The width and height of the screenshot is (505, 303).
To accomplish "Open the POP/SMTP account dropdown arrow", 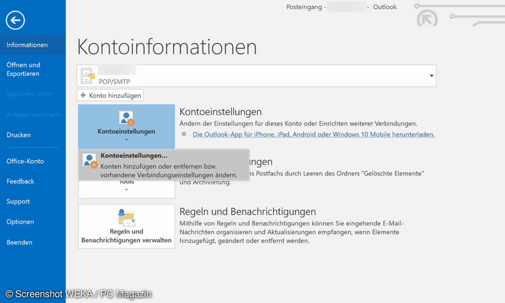I will tap(431, 76).
